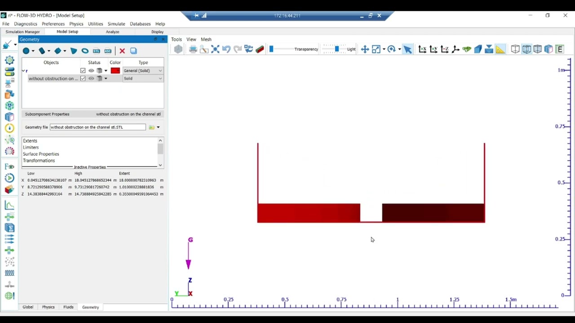Add a cylinder primitive geometry
This screenshot has width=575, height=323.
point(42,51)
